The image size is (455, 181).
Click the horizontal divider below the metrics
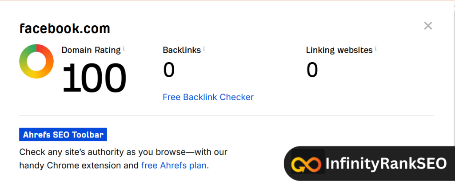[x=226, y=116]
